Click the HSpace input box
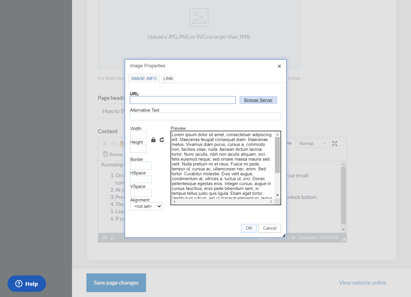 [x=141, y=179]
